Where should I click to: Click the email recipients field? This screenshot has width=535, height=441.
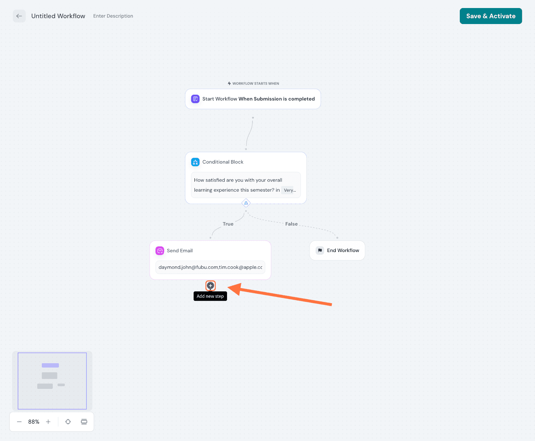click(210, 267)
